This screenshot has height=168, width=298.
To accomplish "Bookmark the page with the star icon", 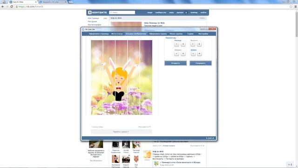I will [291, 7].
